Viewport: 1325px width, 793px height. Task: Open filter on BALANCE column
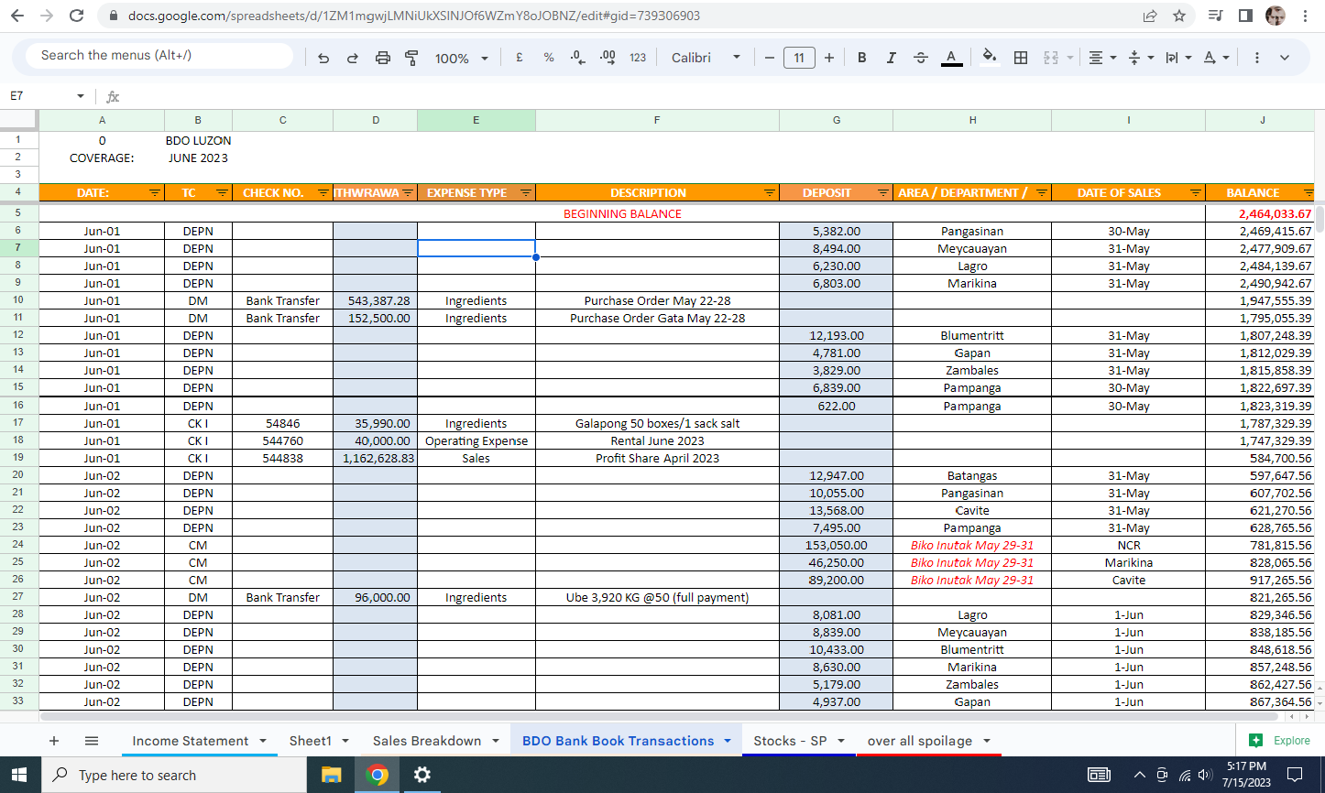(1308, 192)
